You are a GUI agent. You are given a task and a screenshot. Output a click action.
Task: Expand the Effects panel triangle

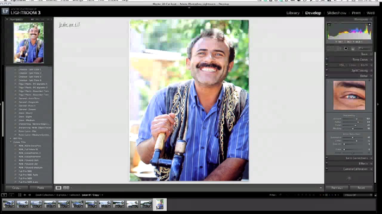click(x=371, y=163)
